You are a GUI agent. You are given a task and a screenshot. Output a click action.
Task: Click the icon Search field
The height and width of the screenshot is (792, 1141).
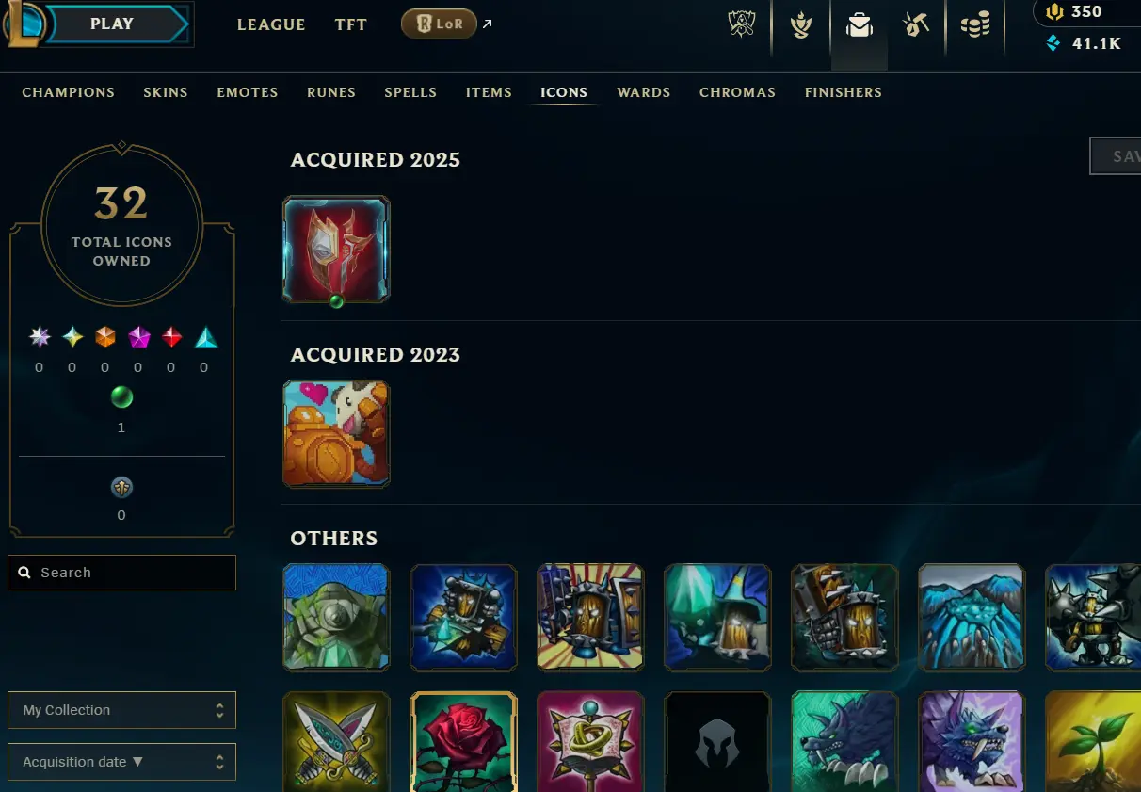coord(121,573)
